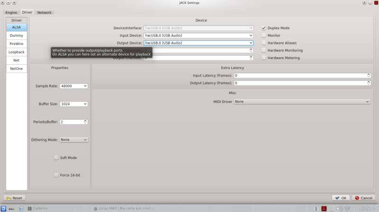The image size is (379, 212).
Task: Open the volume tray icon
Action: [339, 209]
